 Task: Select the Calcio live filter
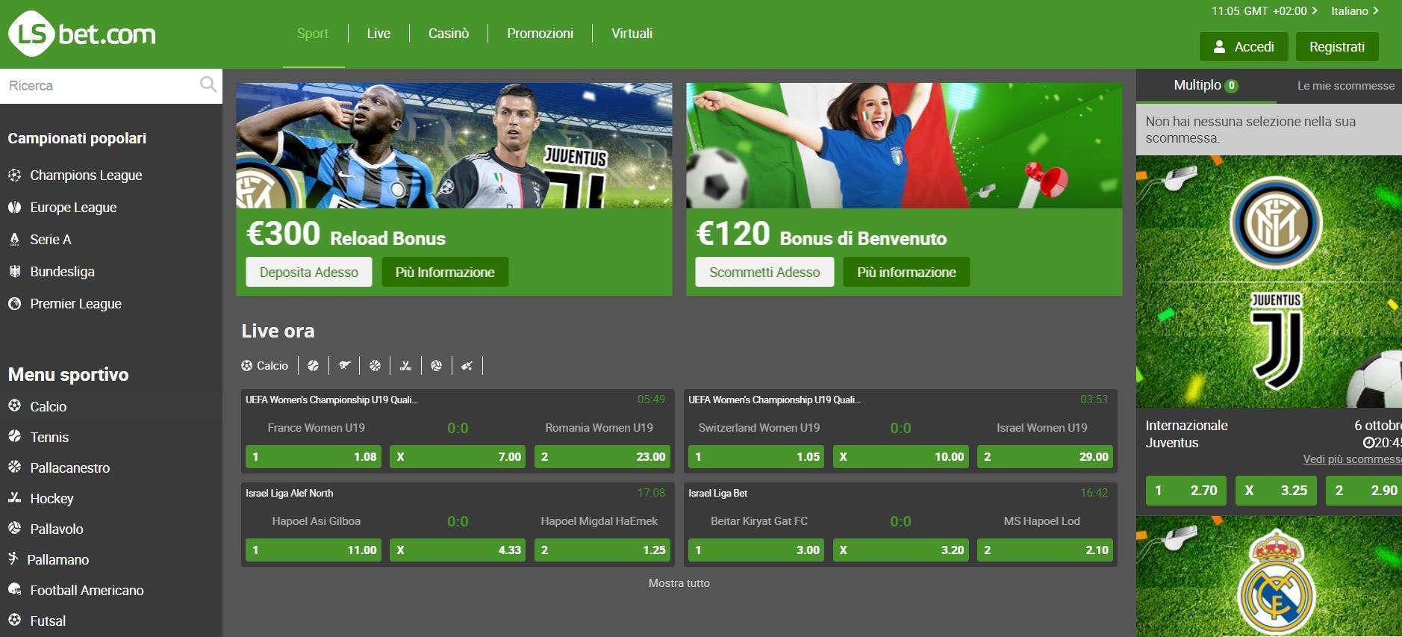265,365
